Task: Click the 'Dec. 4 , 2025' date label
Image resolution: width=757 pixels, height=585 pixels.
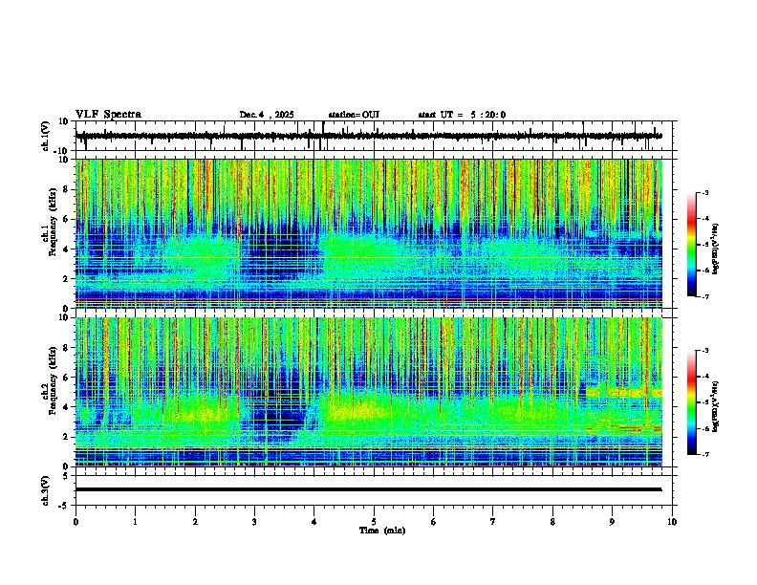Action: coord(267,115)
